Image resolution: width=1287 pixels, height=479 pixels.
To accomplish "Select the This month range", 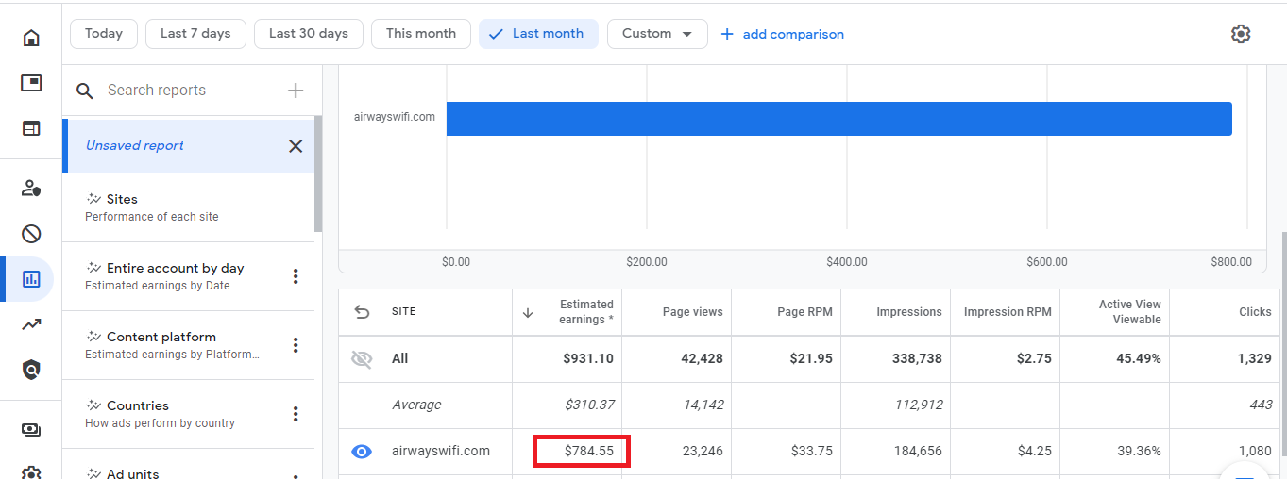I will coord(421,34).
